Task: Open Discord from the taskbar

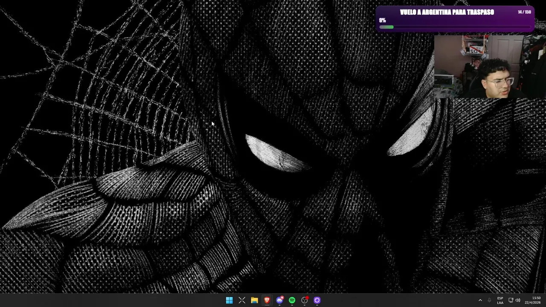Action: [x=279, y=300]
